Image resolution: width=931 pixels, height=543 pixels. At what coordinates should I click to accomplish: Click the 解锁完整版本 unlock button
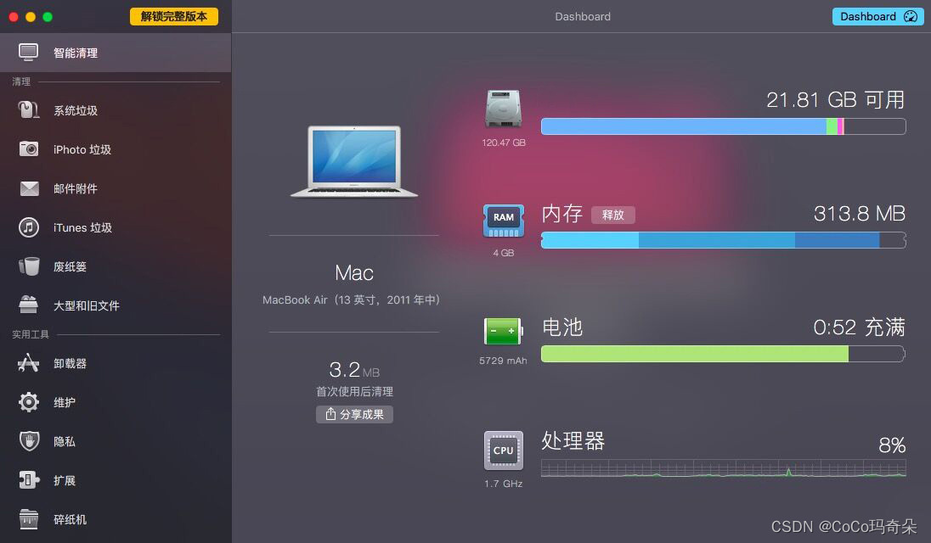click(x=174, y=17)
